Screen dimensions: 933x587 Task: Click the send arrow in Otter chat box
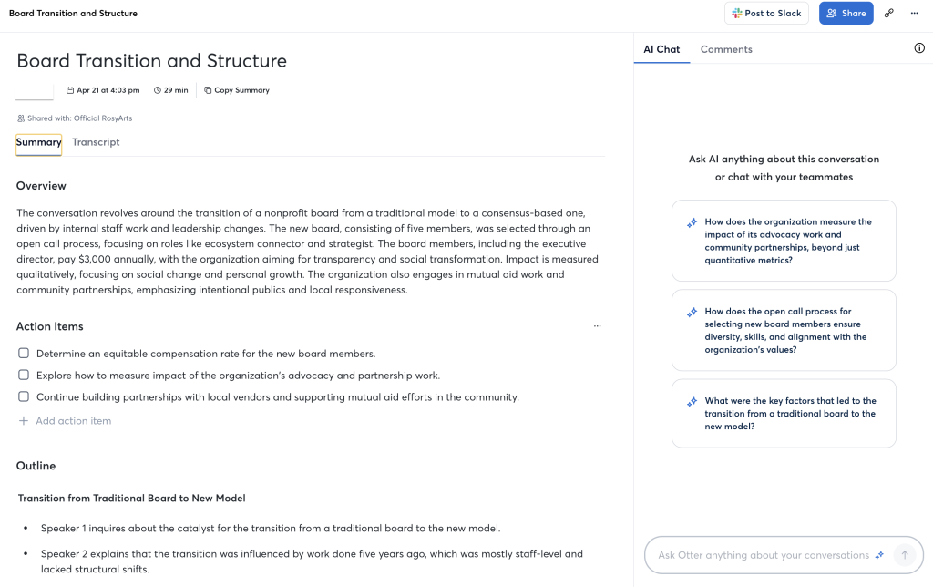(x=904, y=555)
